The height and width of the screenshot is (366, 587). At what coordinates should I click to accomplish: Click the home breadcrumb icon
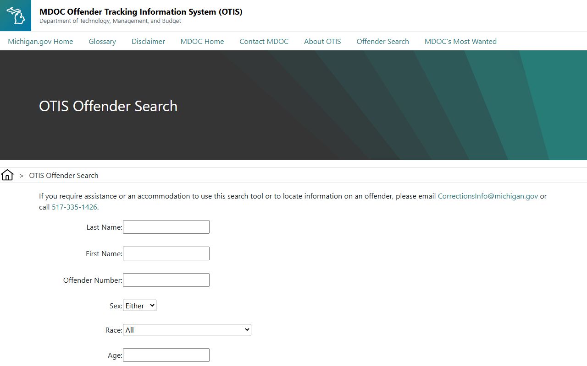pos(7,175)
